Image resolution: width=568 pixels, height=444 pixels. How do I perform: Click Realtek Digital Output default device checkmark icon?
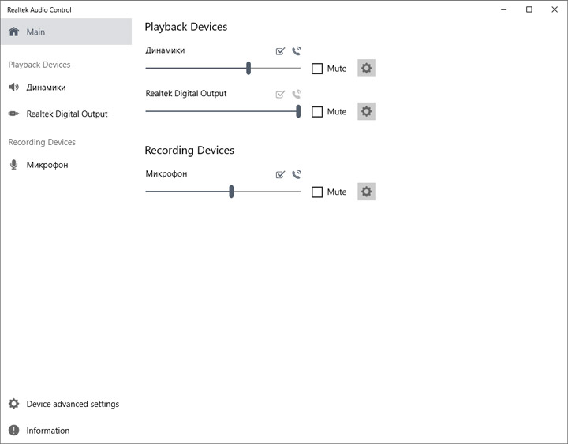(280, 94)
